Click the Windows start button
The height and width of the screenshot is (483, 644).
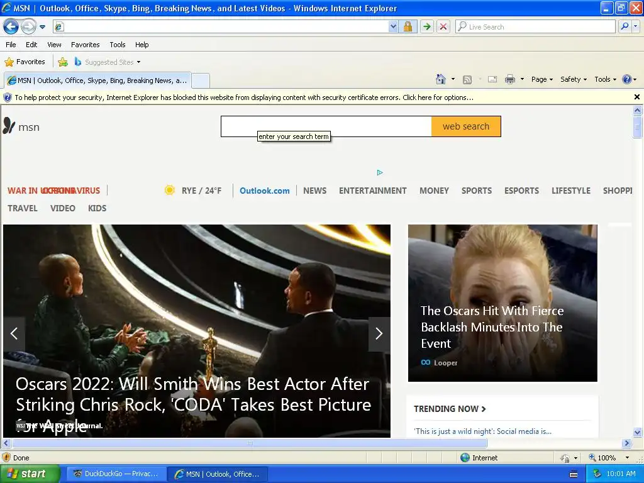tap(30, 474)
